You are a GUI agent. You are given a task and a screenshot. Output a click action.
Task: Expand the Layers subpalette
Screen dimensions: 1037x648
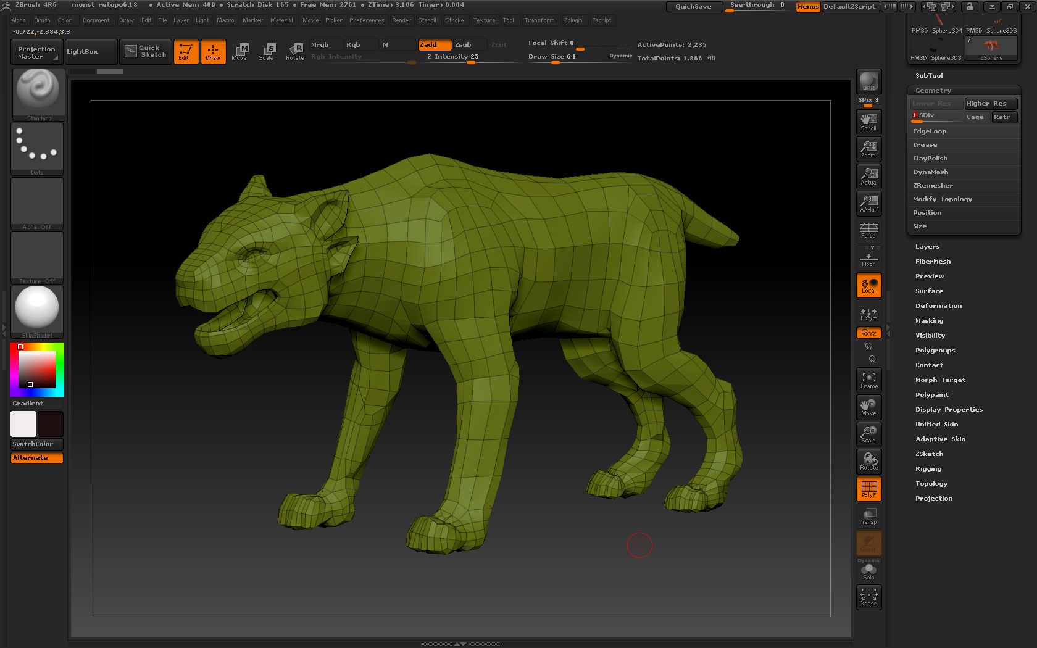tap(927, 247)
